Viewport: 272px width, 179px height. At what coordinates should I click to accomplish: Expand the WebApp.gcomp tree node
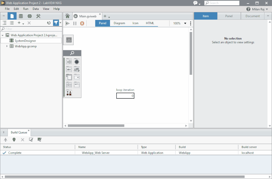pyautogui.click(x=7, y=46)
